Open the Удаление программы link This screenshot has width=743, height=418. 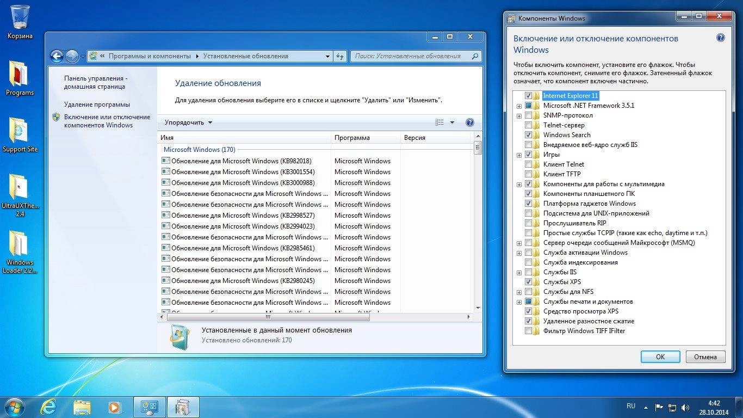coord(97,104)
